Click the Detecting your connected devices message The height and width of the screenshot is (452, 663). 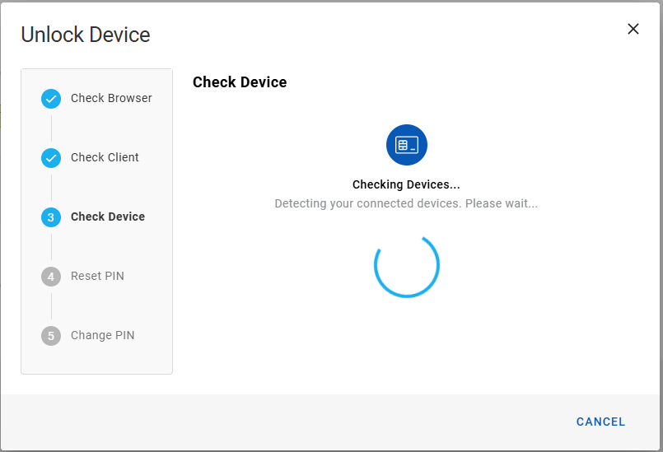pos(406,203)
